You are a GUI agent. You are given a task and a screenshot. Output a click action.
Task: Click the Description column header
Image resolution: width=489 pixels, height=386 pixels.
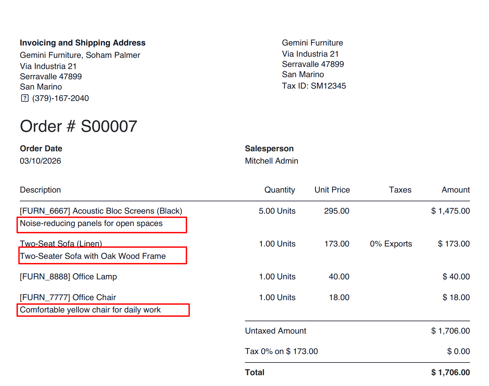[40, 190]
